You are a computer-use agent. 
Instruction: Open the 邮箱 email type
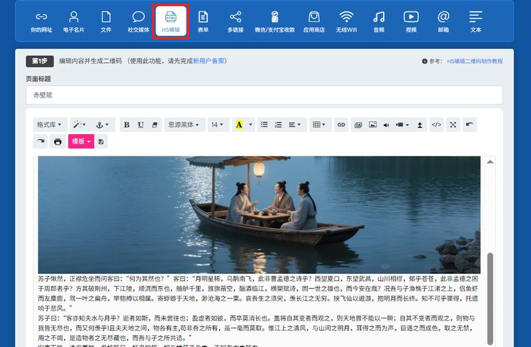[443, 22]
